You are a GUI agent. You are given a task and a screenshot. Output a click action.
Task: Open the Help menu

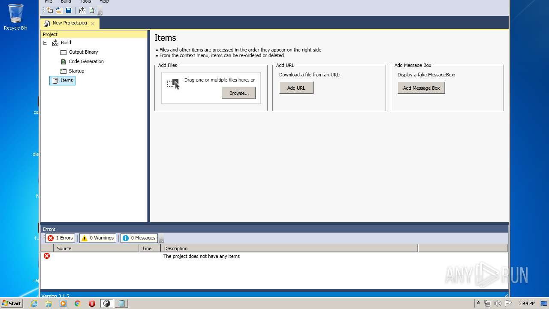tap(104, 2)
